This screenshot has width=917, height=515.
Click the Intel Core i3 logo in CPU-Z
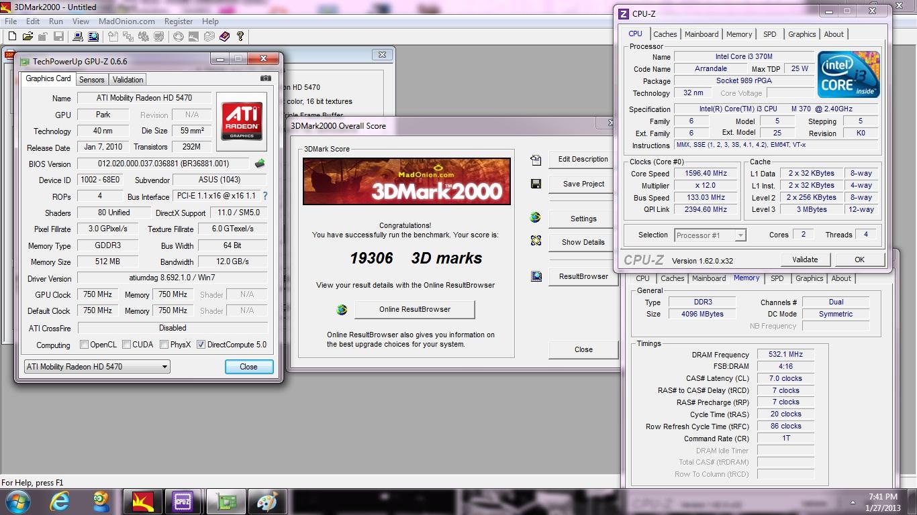849,74
